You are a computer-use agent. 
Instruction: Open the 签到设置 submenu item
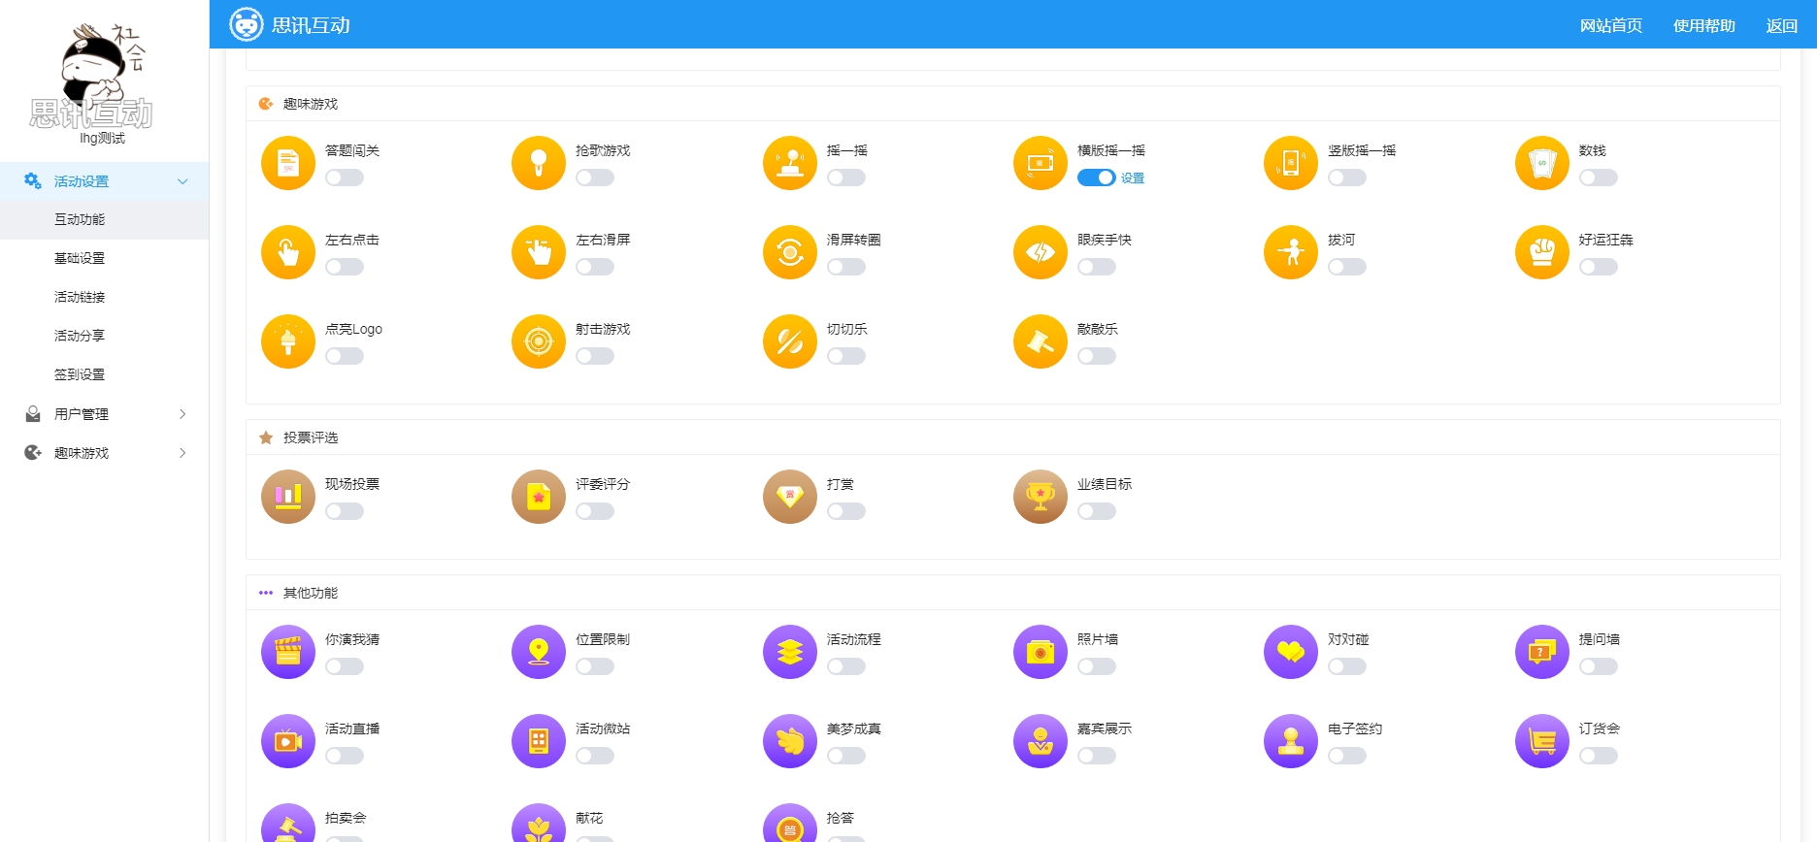coord(80,374)
